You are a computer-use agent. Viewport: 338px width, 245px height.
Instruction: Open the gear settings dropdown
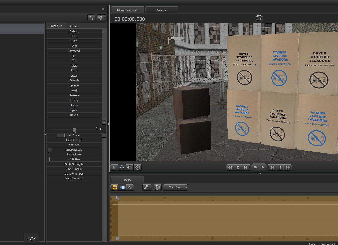tap(101, 18)
